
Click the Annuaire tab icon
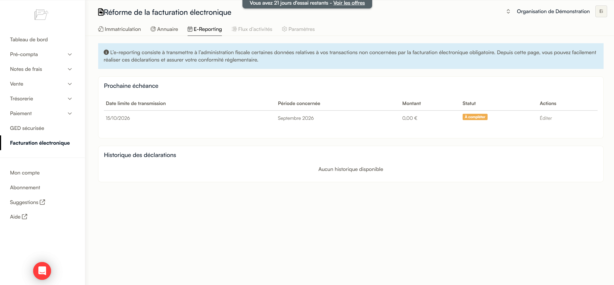(x=153, y=29)
